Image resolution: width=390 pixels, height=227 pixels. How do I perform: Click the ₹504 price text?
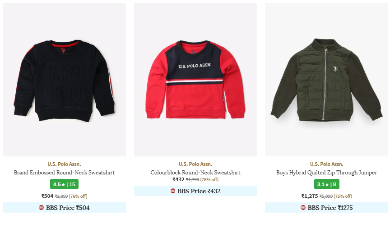pyautogui.click(x=47, y=196)
